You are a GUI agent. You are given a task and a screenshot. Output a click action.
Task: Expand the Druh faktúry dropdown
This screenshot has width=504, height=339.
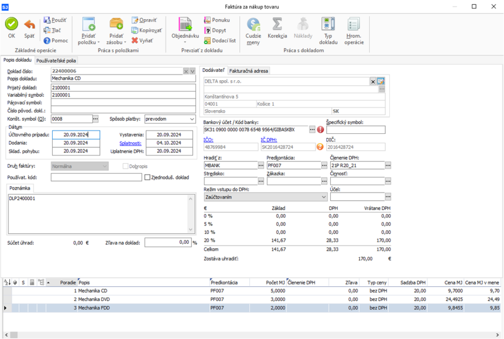click(104, 166)
